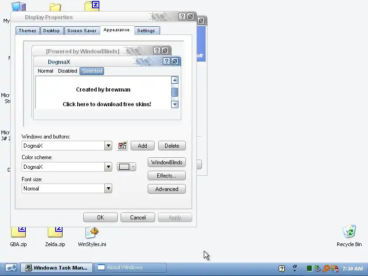Screen dimensions: 368x276
Task: Click the preview scrollbar down arrow
Action: click(175, 104)
